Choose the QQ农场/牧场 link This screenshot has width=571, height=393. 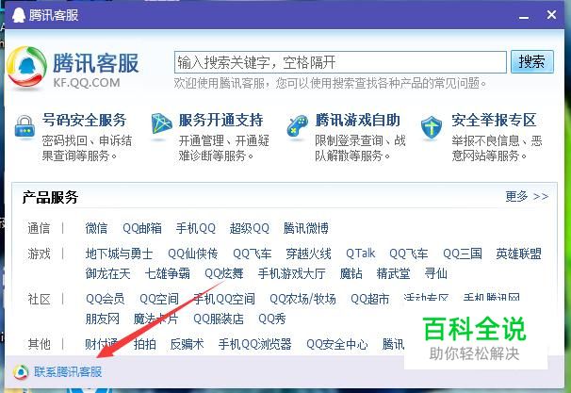pyautogui.click(x=302, y=299)
